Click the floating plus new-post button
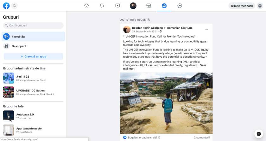Screen dimensions: 266x141 click(258, 134)
